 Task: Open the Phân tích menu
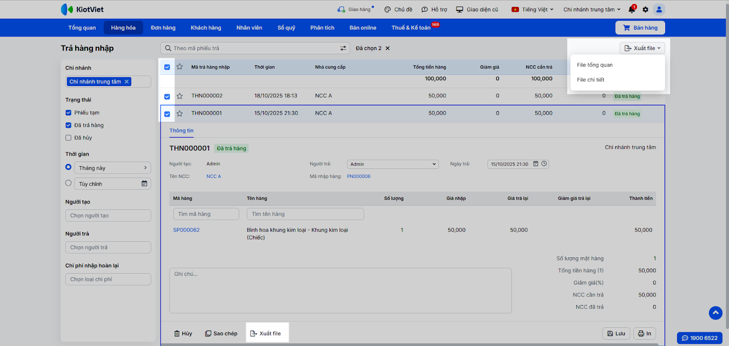tap(323, 28)
